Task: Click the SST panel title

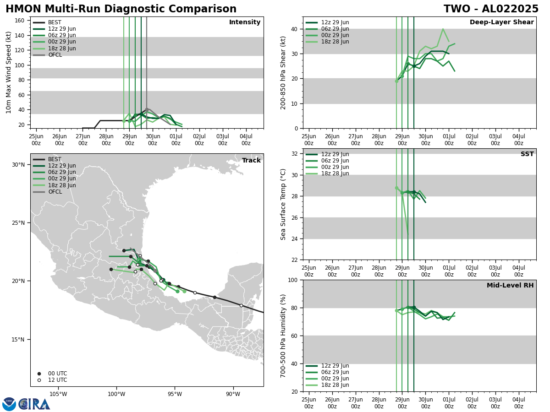Action: [527, 154]
